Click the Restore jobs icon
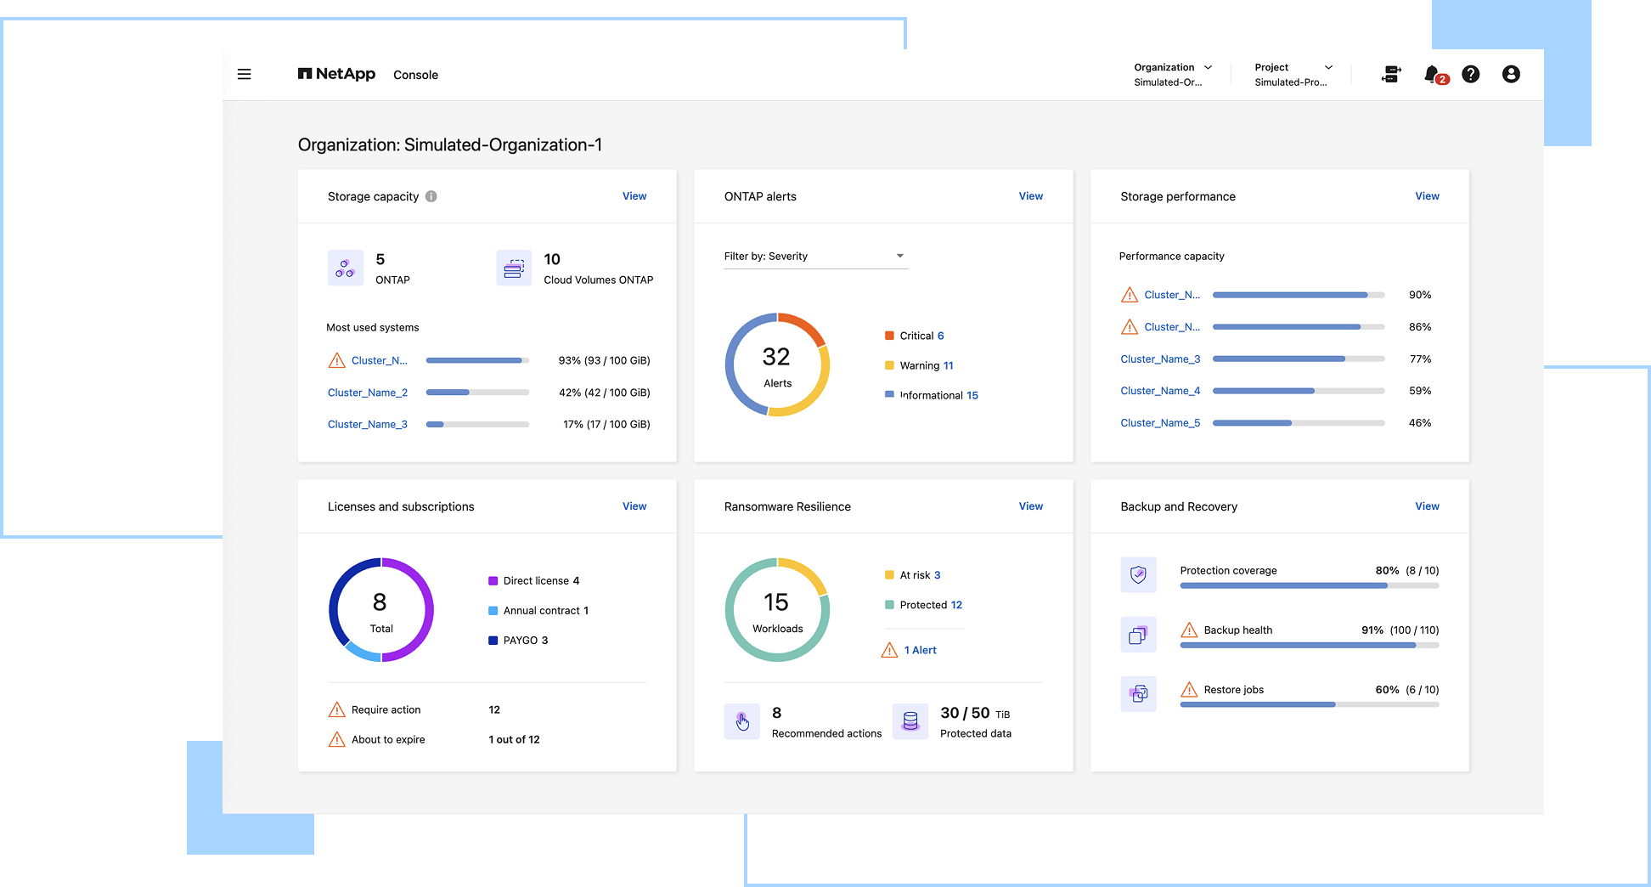 click(1138, 694)
